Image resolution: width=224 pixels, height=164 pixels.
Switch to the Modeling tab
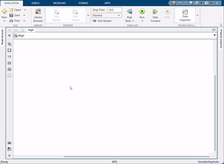(59, 3)
